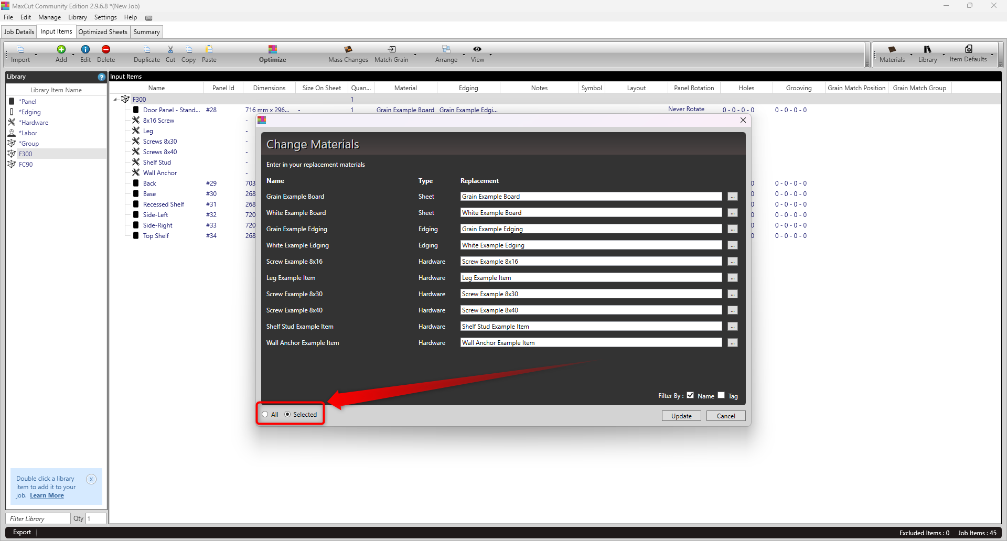Click Export in the status bar
Viewport: 1007px width, 541px height.
[22, 532]
